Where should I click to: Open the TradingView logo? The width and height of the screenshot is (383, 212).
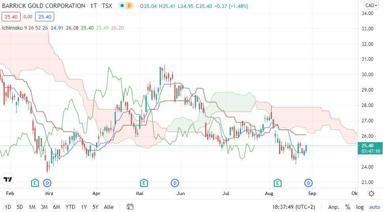tap(8, 180)
